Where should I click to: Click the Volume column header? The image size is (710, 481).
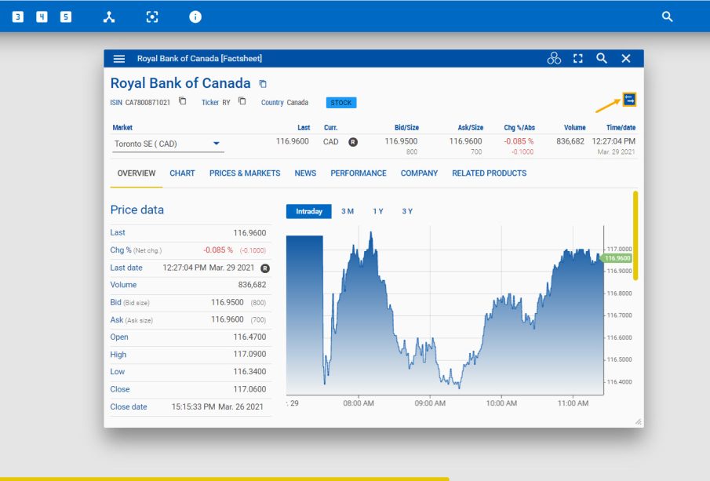pos(574,128)
